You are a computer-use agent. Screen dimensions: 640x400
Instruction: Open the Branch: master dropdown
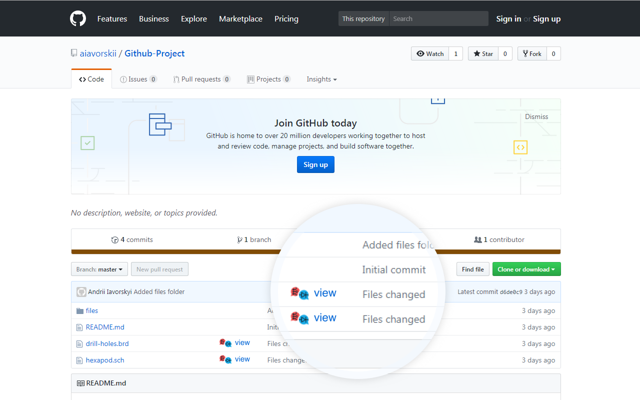point(99,268)
